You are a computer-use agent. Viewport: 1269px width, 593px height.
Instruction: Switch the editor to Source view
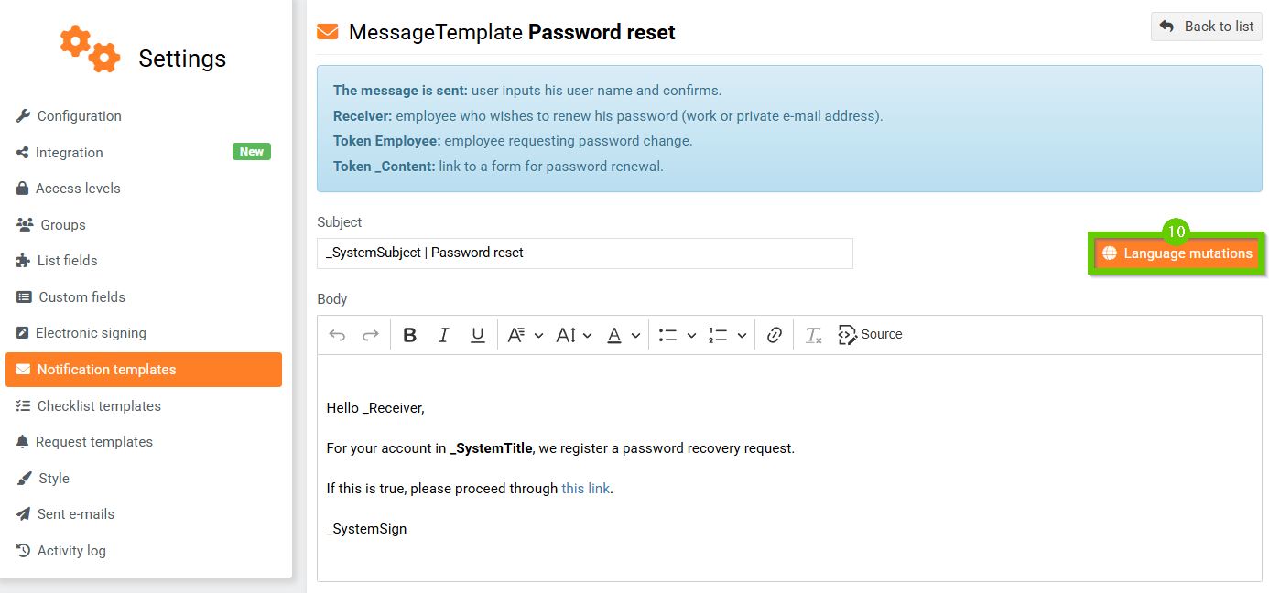coord(871,335)
